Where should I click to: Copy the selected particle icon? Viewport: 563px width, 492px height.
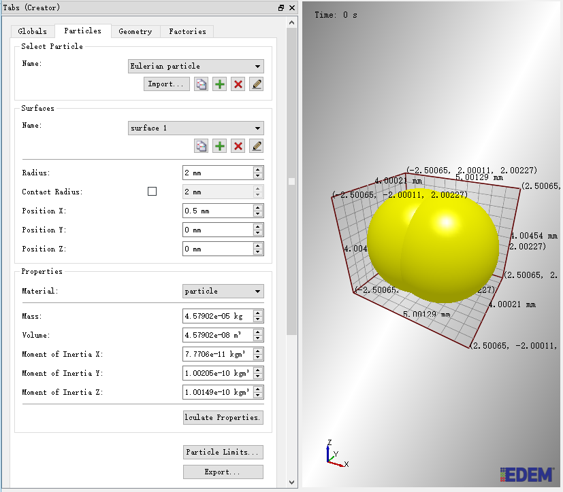tap(201, 84)
